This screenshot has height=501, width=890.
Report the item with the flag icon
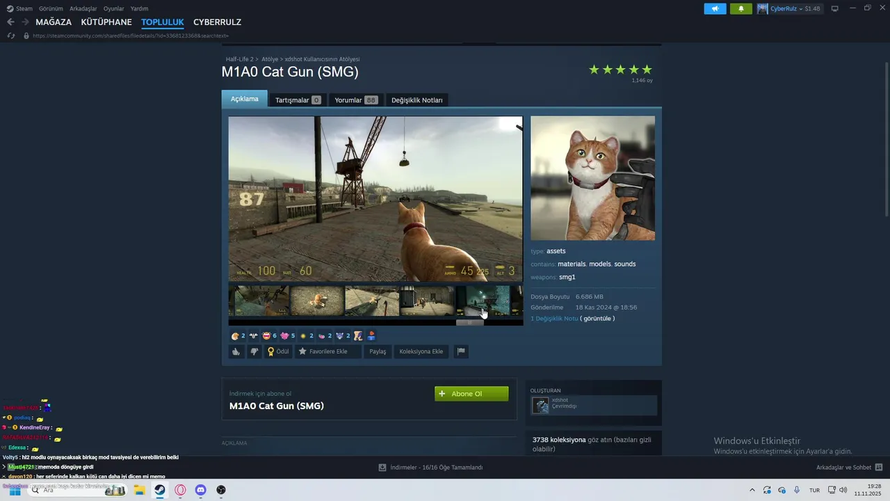click(460, 351)
